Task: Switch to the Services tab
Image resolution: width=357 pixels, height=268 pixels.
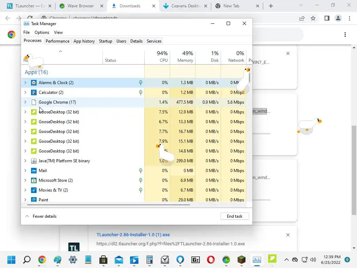Action: pos(154,41)
